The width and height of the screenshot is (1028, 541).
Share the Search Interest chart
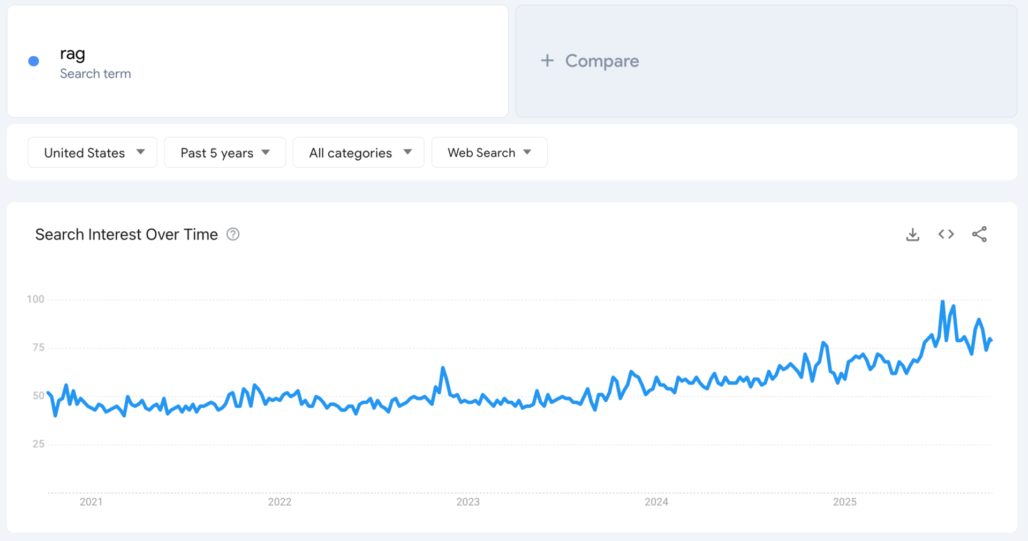979,234
